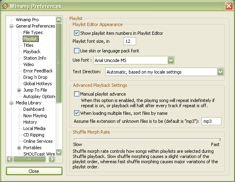Click the tree scrollbar down arrow

(x=58, y=152)
